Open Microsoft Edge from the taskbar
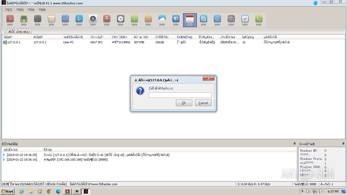The width and height of the screenshot is (347, 195). point(58,191)
